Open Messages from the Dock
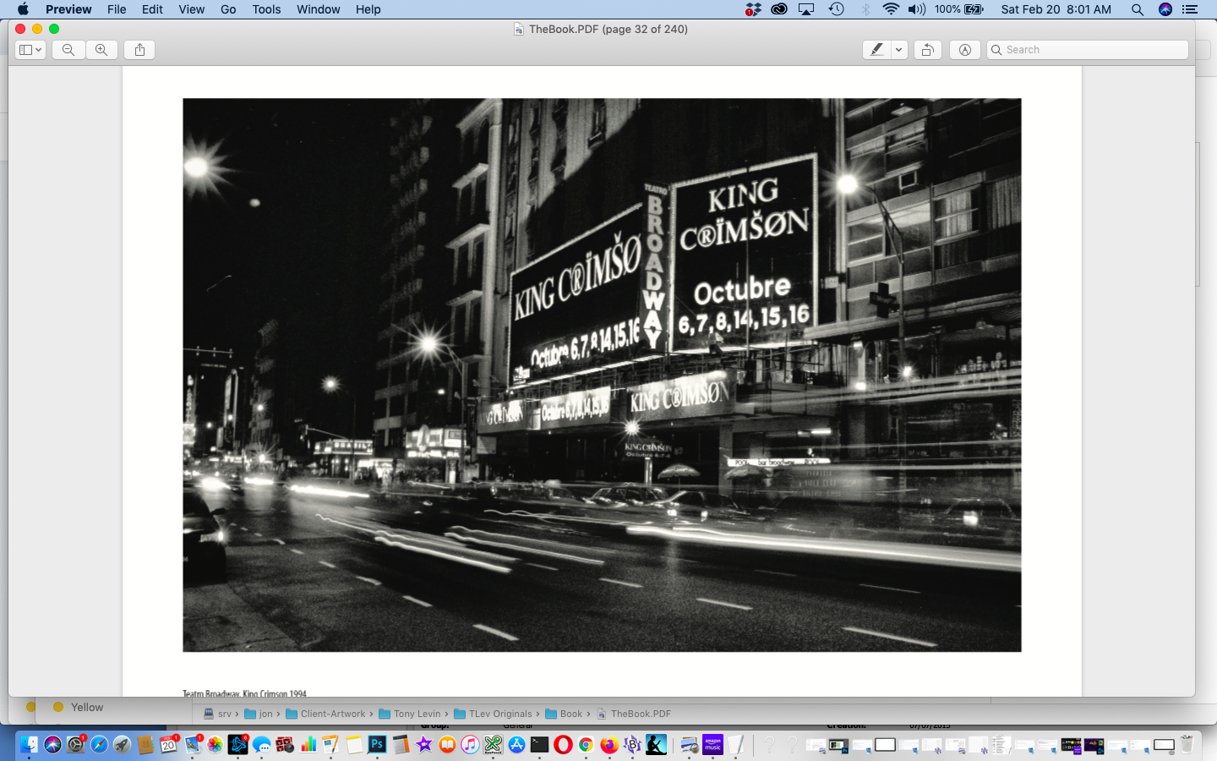 261,744
